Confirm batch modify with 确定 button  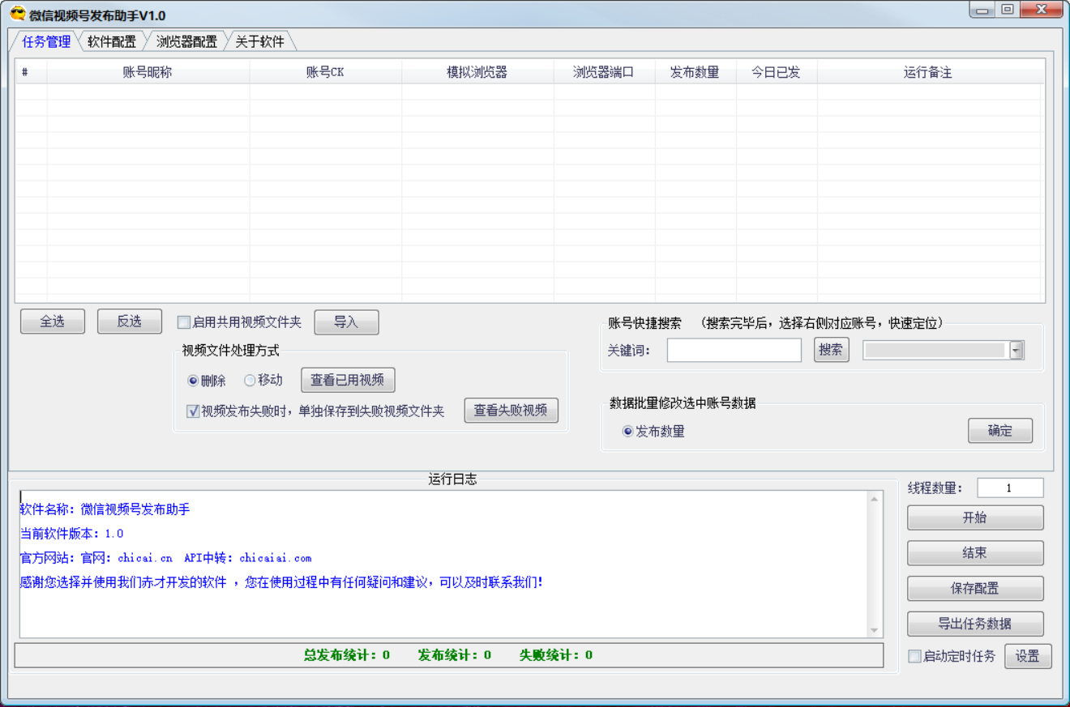(1000, 431)
